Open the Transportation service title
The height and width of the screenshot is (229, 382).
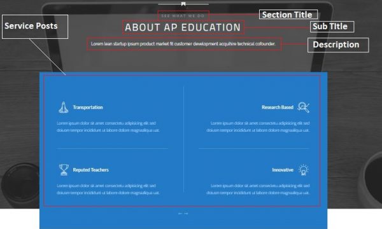pyautogui.click(x=88, y=108)
